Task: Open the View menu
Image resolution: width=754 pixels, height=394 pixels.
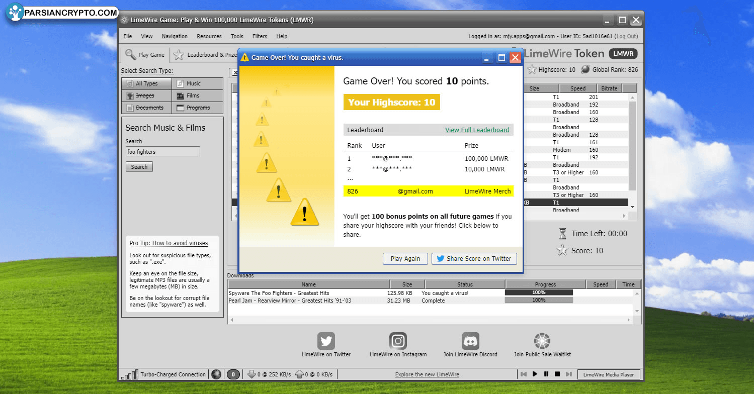Action: (x=147, y=36)
